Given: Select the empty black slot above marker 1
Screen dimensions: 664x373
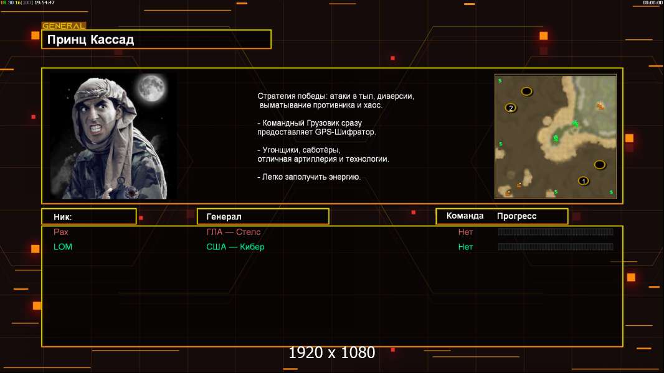Looking at the screenshot, I should (x=599, y=165).
